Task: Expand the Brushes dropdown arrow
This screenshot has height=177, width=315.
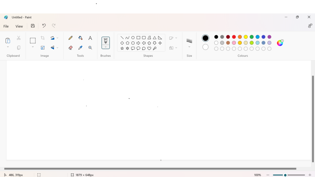Action: pyautogui.click(x=106, y=47)
